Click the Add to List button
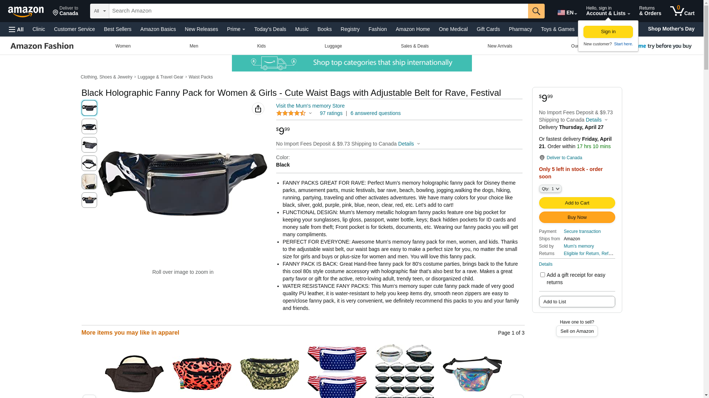Viewport: 709px width, 398px height. [577, 302]
